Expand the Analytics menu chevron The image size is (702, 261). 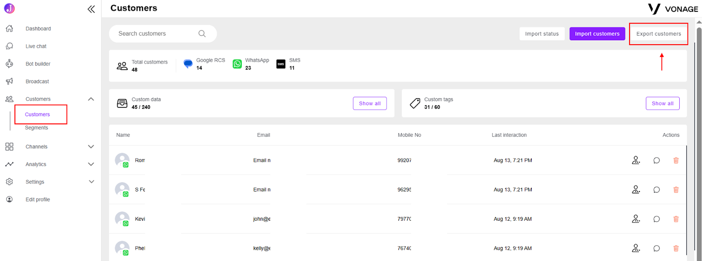[91, 164]
